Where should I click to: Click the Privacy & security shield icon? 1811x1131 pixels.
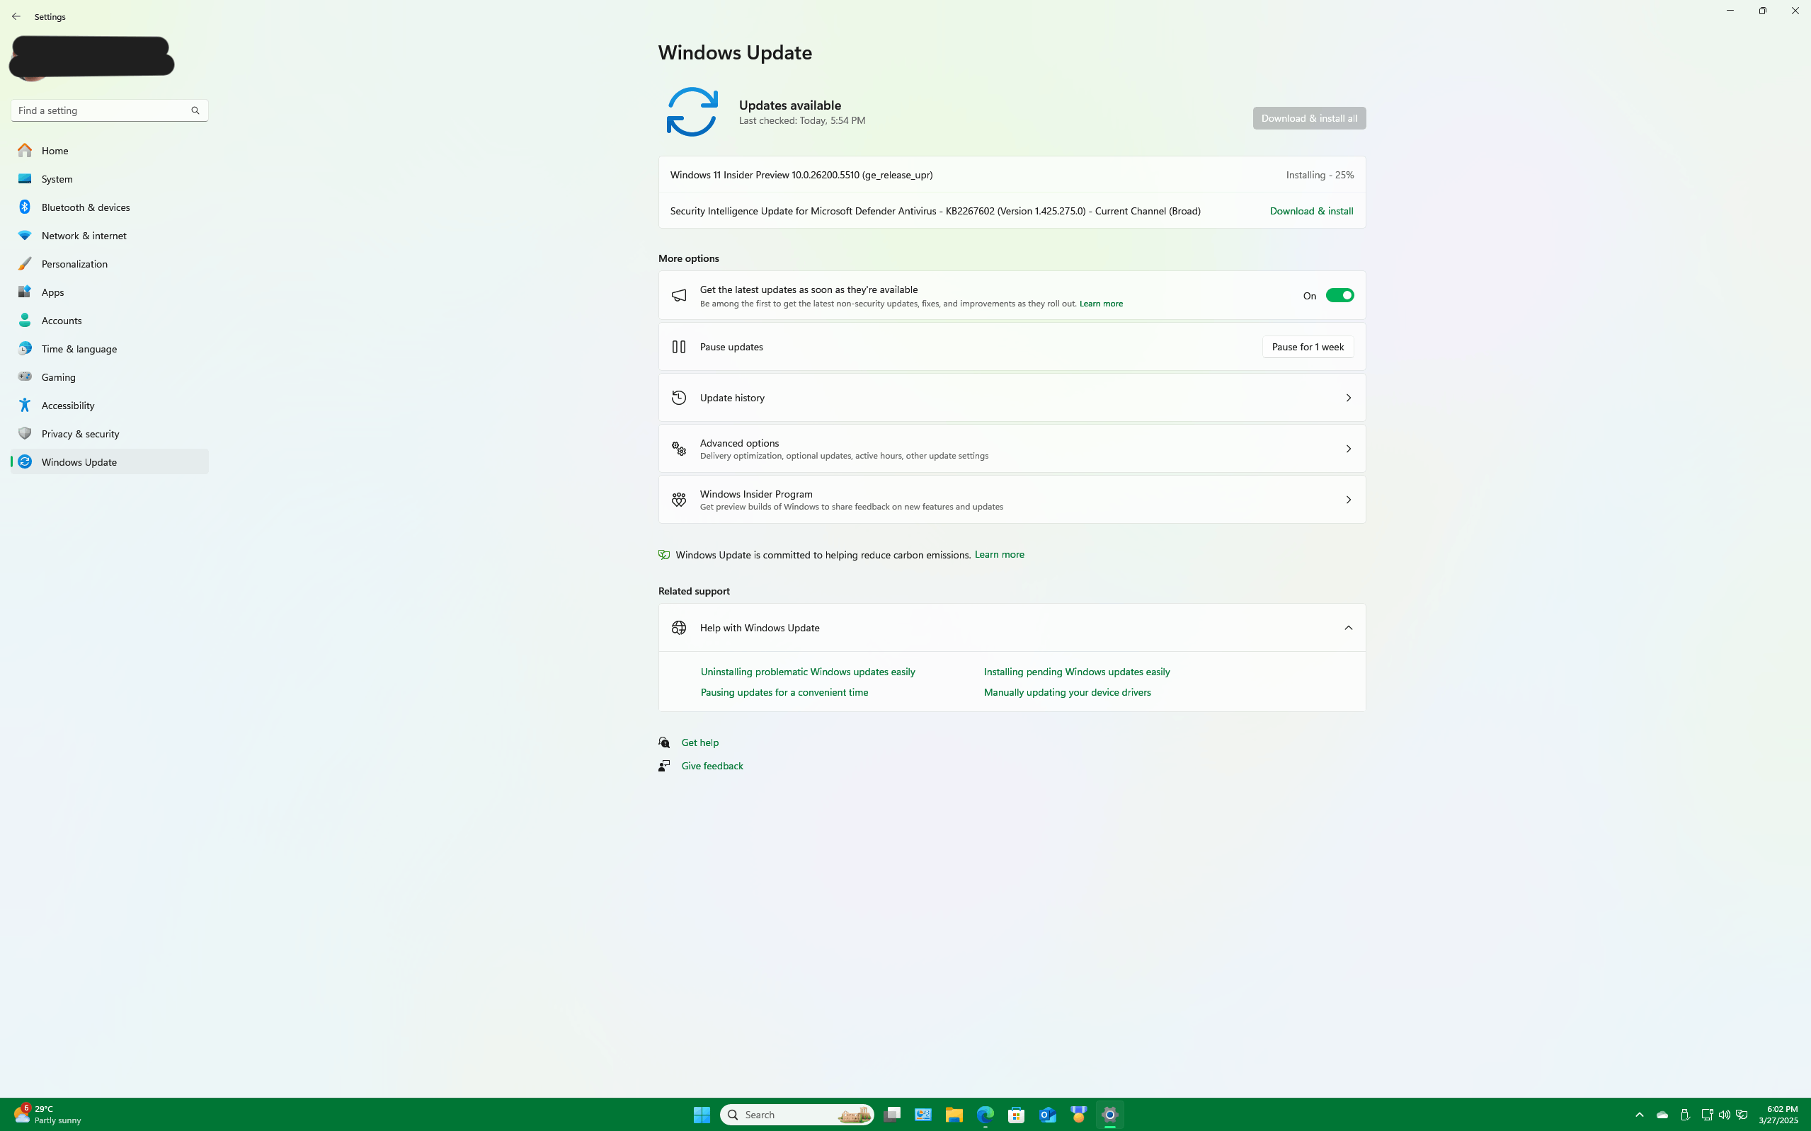25,434
